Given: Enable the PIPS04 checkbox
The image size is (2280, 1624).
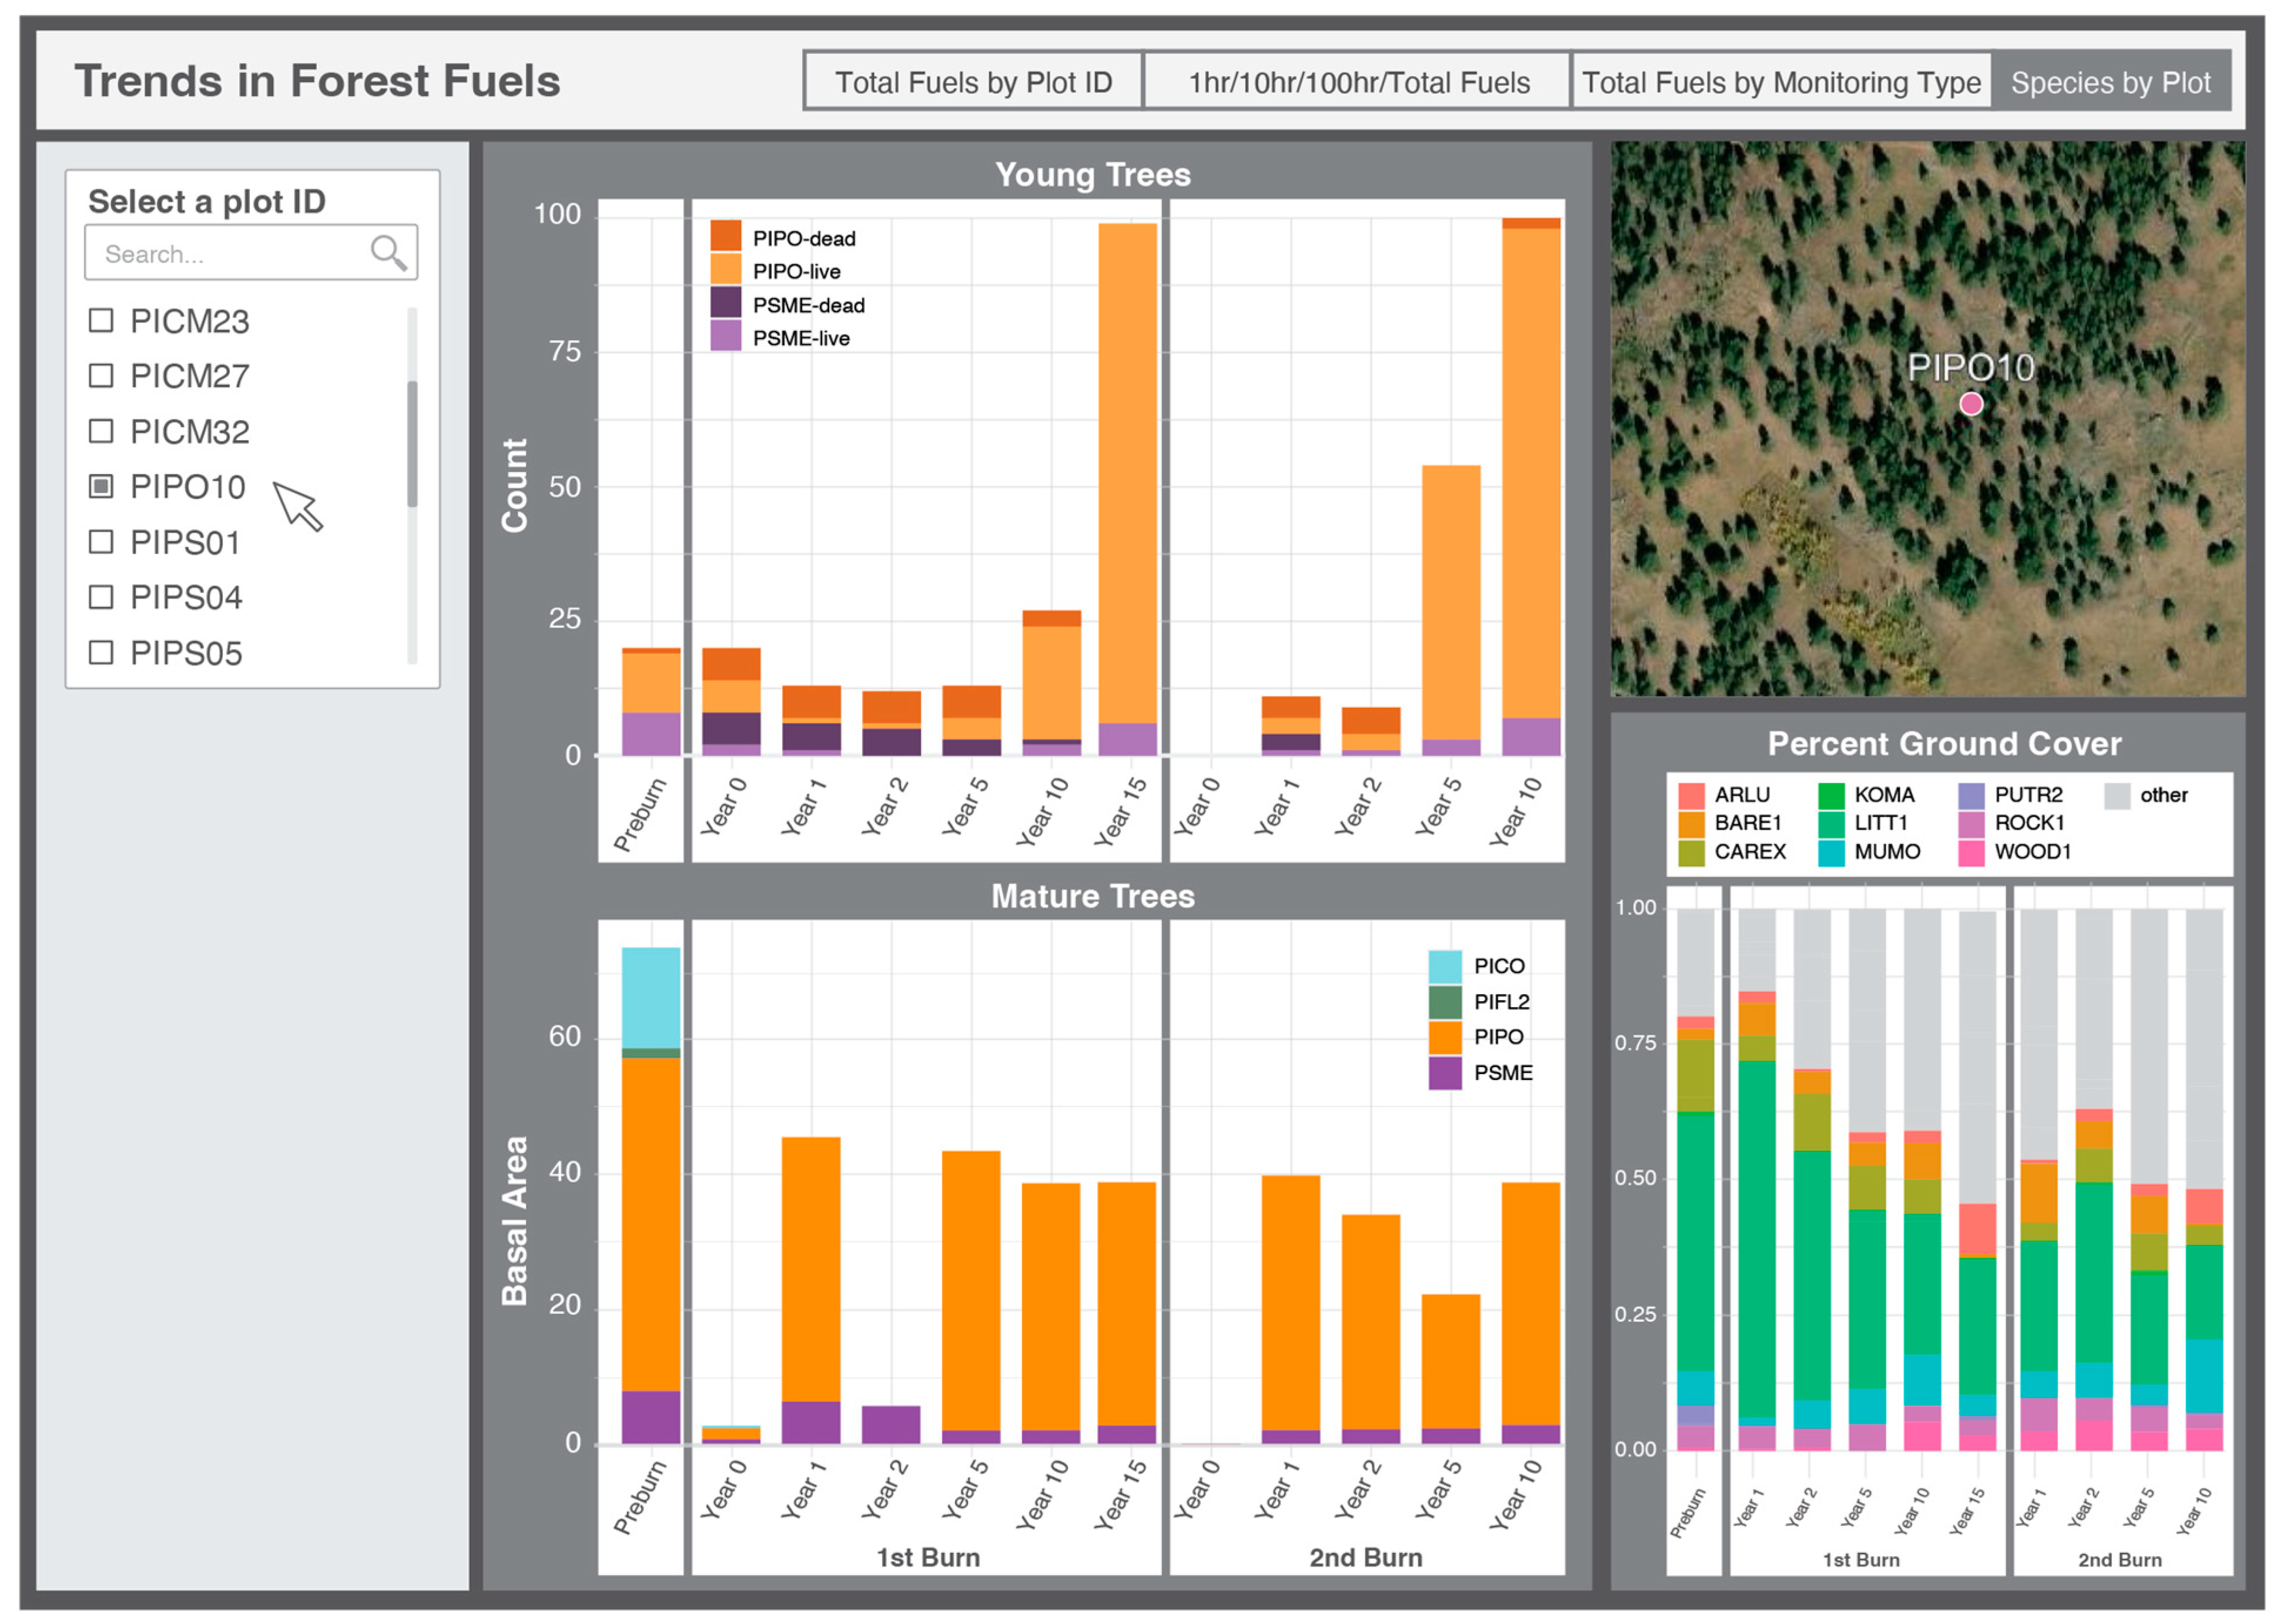Looking at the screenshot, I should (101, 597).
